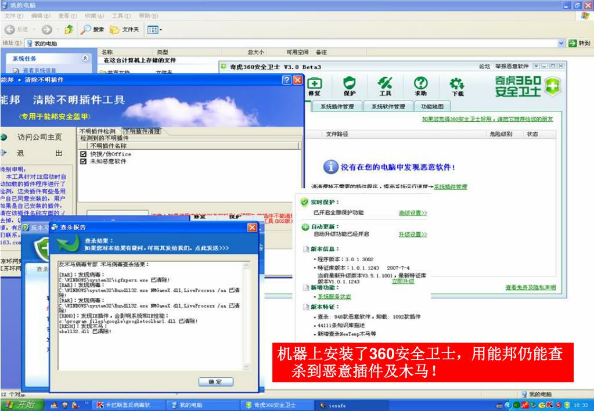Click the 论坛 link in 360 title bar
The width and height of the screenshot is (594, 411).
coord(484,66)
